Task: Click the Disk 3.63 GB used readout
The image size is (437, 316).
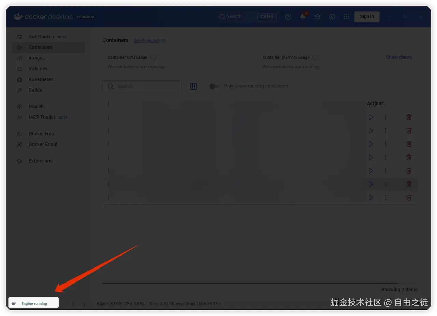Action: (x=184, y=304)
